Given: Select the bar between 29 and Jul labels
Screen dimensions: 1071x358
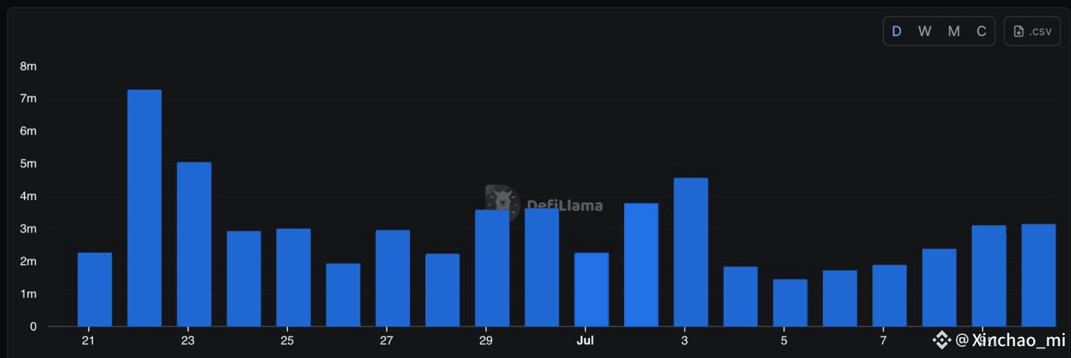Looking at the screenshot, I should point(542,267).
